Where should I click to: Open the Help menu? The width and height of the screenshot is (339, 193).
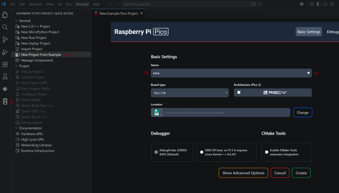96,4
